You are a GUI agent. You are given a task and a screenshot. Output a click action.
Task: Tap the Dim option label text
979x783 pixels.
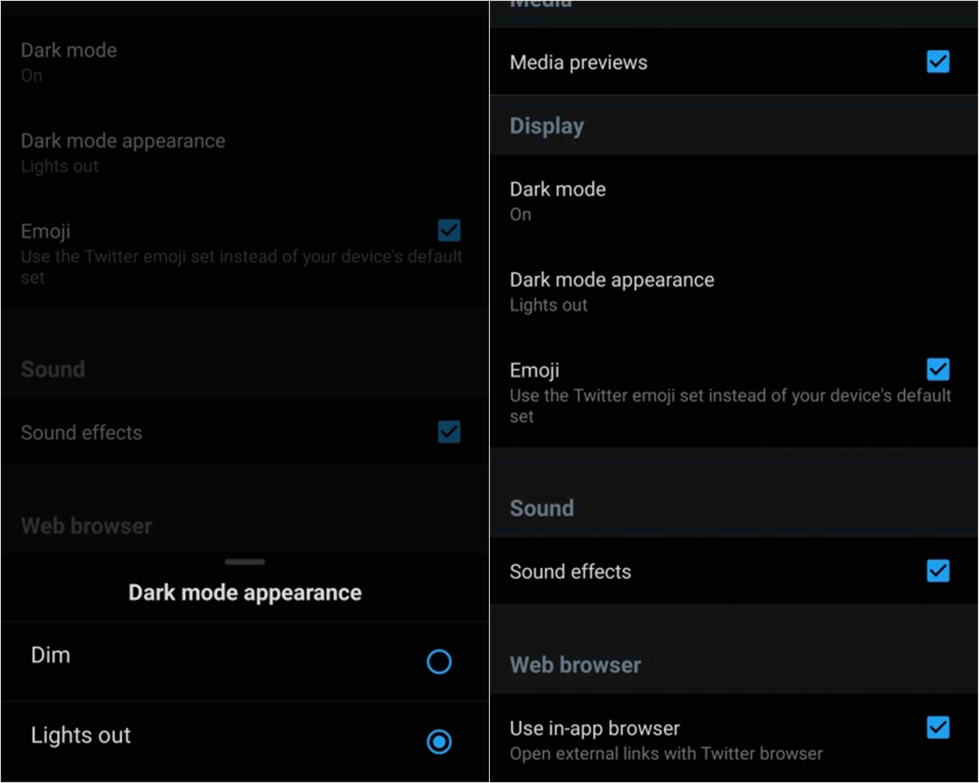click(x=51, y=655)
